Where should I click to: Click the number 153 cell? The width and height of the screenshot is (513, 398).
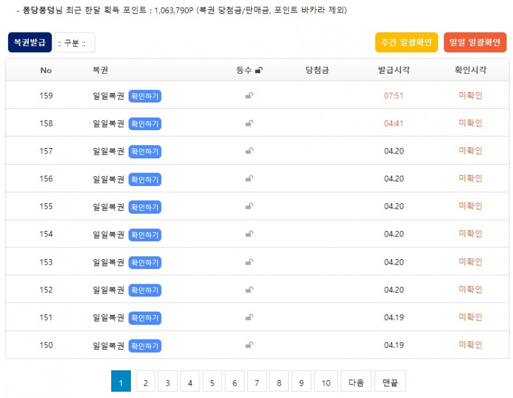[46, 262]
